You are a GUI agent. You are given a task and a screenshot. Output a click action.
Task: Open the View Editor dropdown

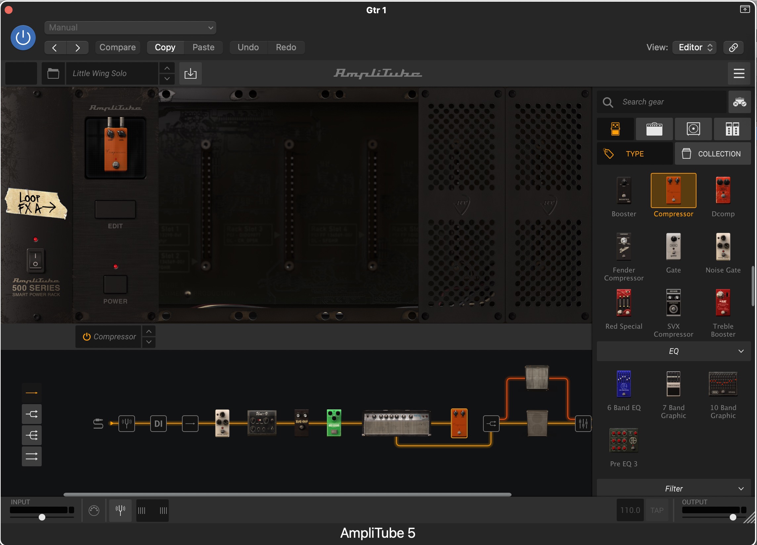[x=694, y=47]
